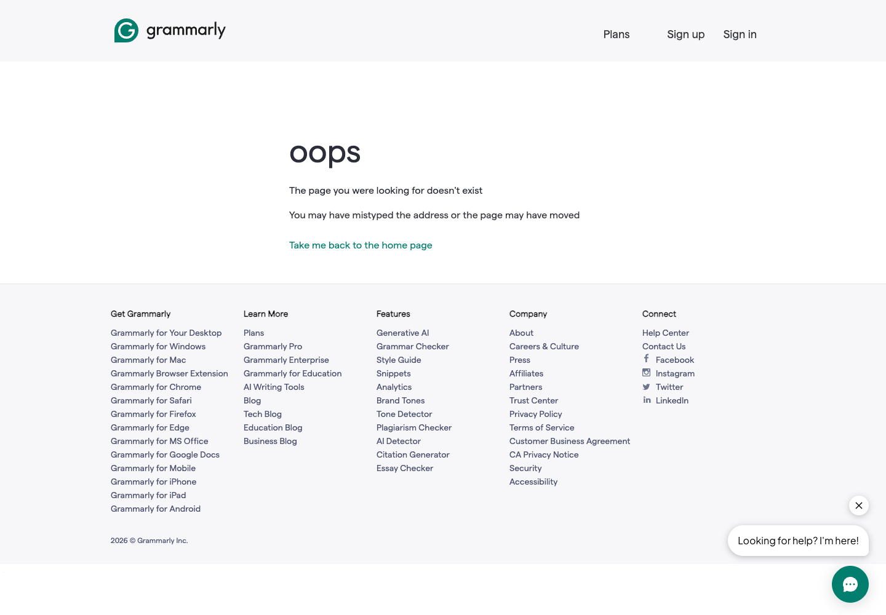Open Grammarly for Your Desktop link

coord(166,333)
